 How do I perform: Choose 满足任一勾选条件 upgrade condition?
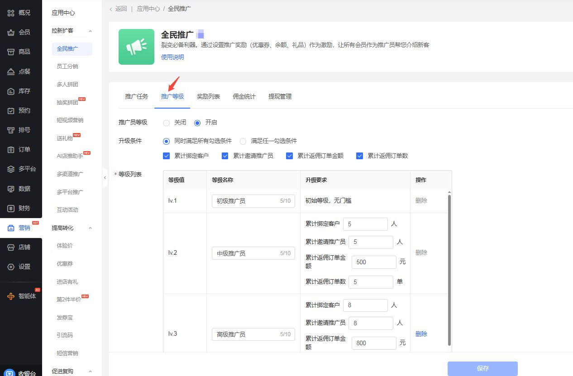pyautogui.click(x=243, y=141)
